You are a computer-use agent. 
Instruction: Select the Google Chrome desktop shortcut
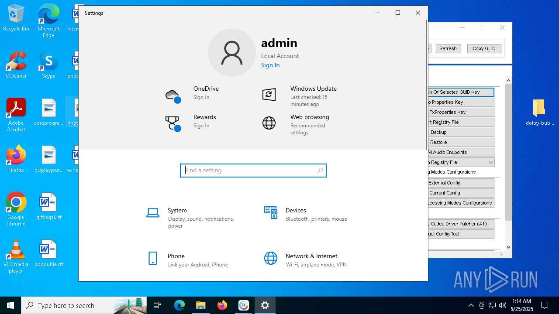[x=16, y=209]
